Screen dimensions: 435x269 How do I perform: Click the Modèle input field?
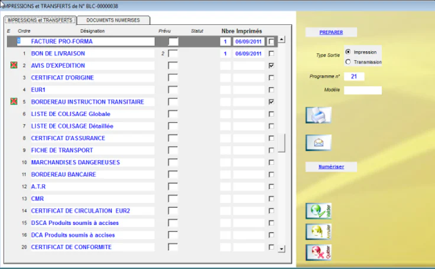[363, 90]
